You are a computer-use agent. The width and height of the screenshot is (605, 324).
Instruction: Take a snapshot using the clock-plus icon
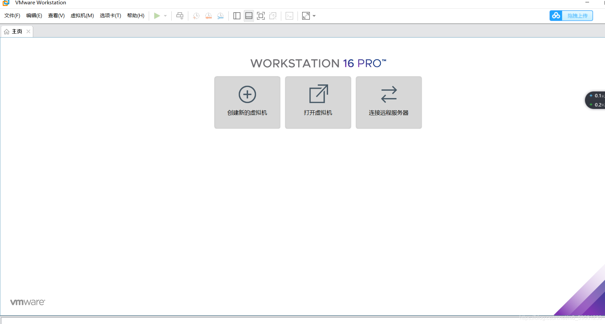pyautogui.click(x=196, y=16)
